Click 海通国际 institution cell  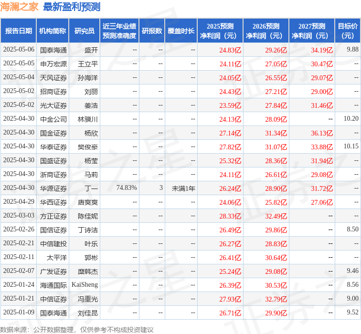point(53,285)
